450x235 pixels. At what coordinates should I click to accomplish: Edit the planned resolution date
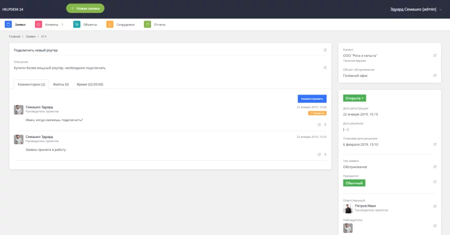(x=435, y=144)
